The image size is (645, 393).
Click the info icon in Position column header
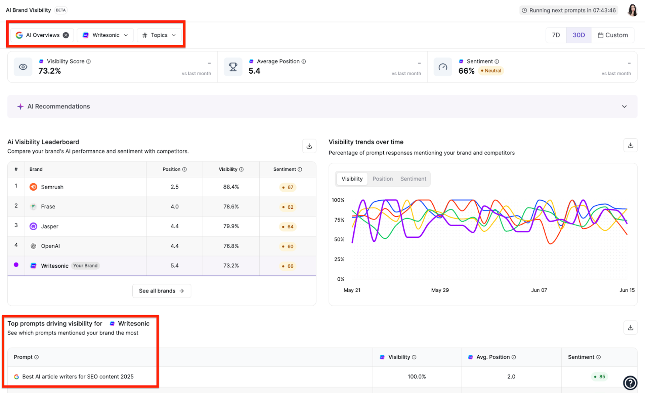click(184, 169)
